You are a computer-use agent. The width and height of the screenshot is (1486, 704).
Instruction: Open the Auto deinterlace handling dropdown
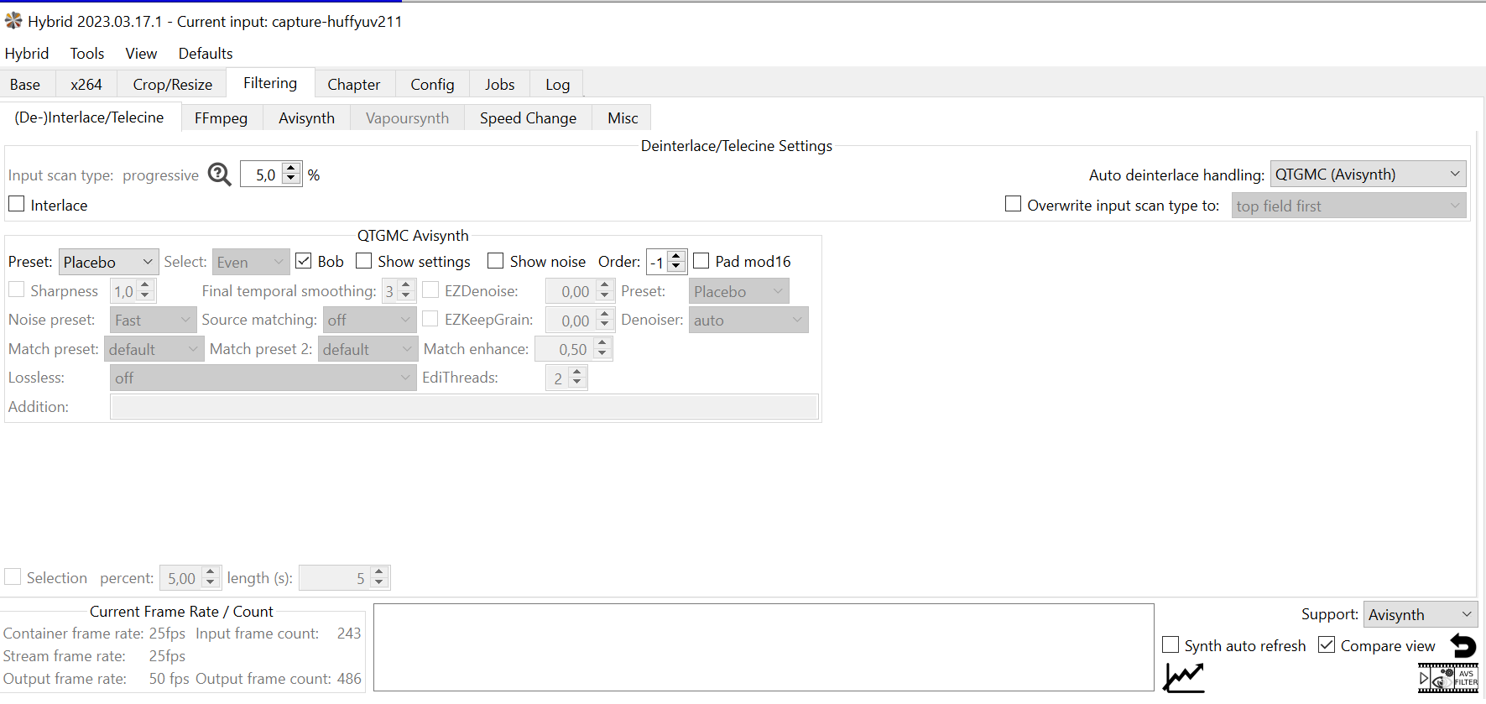(1367, 175)
